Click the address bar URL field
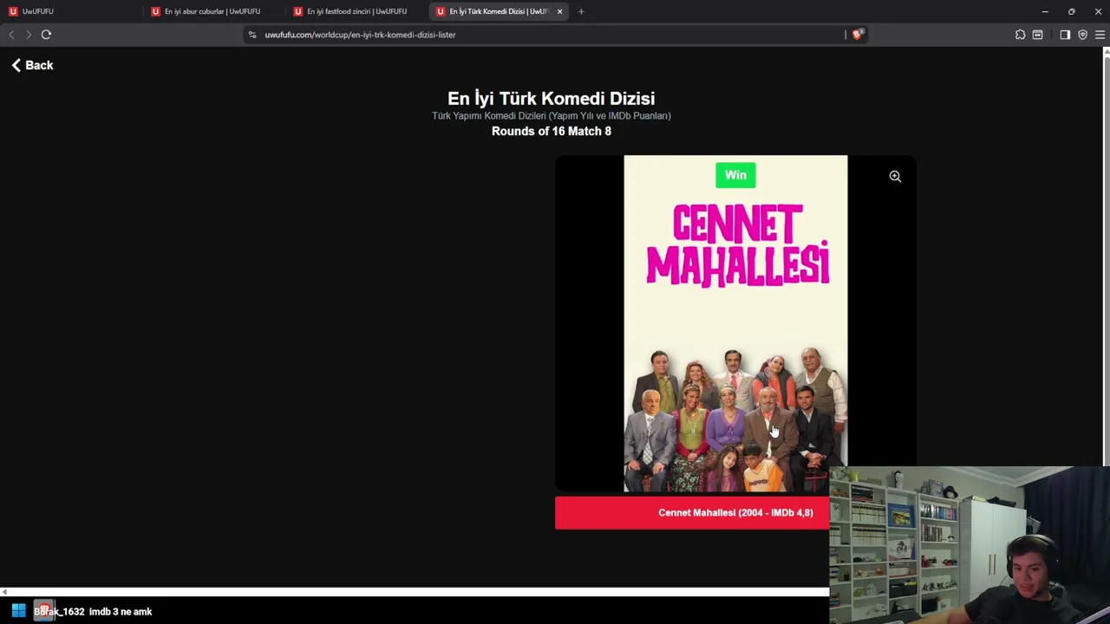Image resolution: width=1110 pixels, height=624 pixels. tap(553, 35)
